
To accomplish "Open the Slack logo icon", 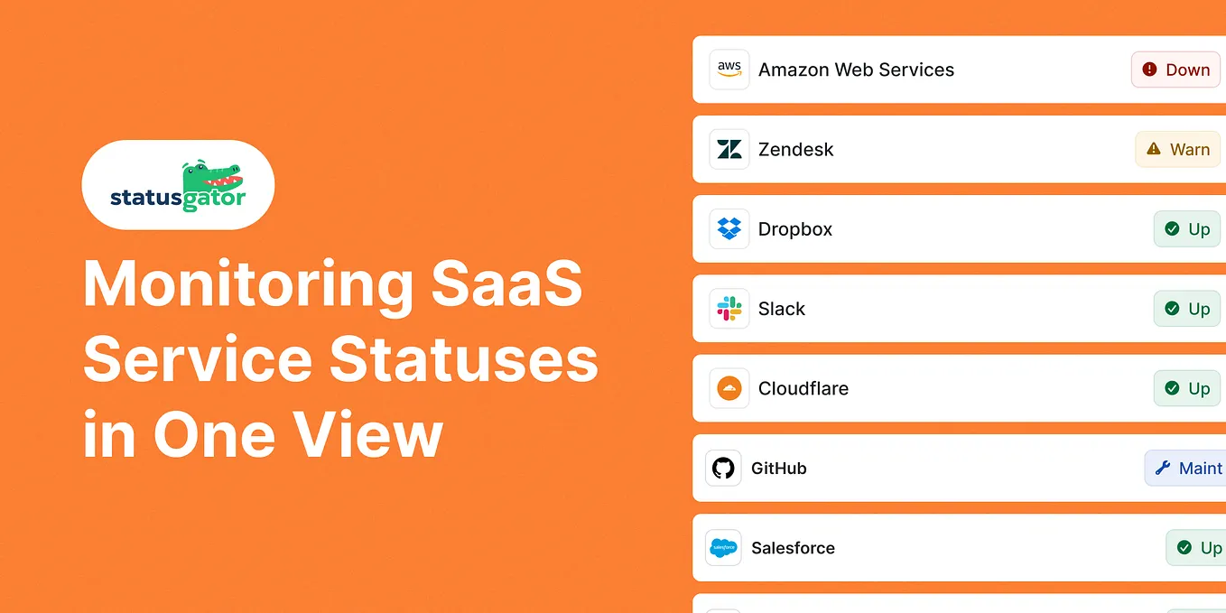I will click(729, 309).
